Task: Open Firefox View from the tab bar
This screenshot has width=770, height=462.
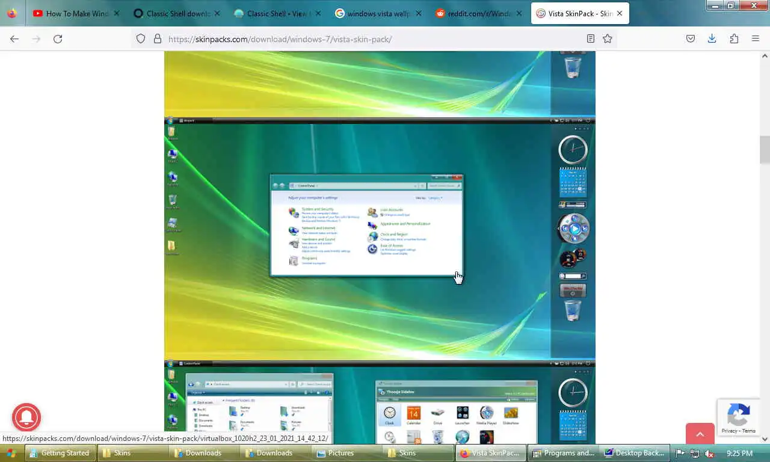Action: coord(12,13)
